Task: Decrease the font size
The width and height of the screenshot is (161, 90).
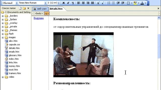Action: pyautogui.click(x=103, y=3)
